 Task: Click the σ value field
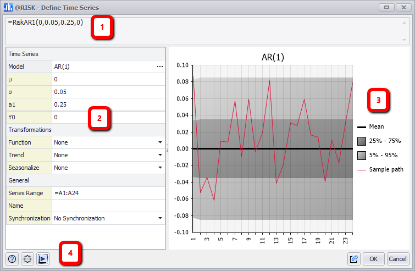[x=107, y=92]
